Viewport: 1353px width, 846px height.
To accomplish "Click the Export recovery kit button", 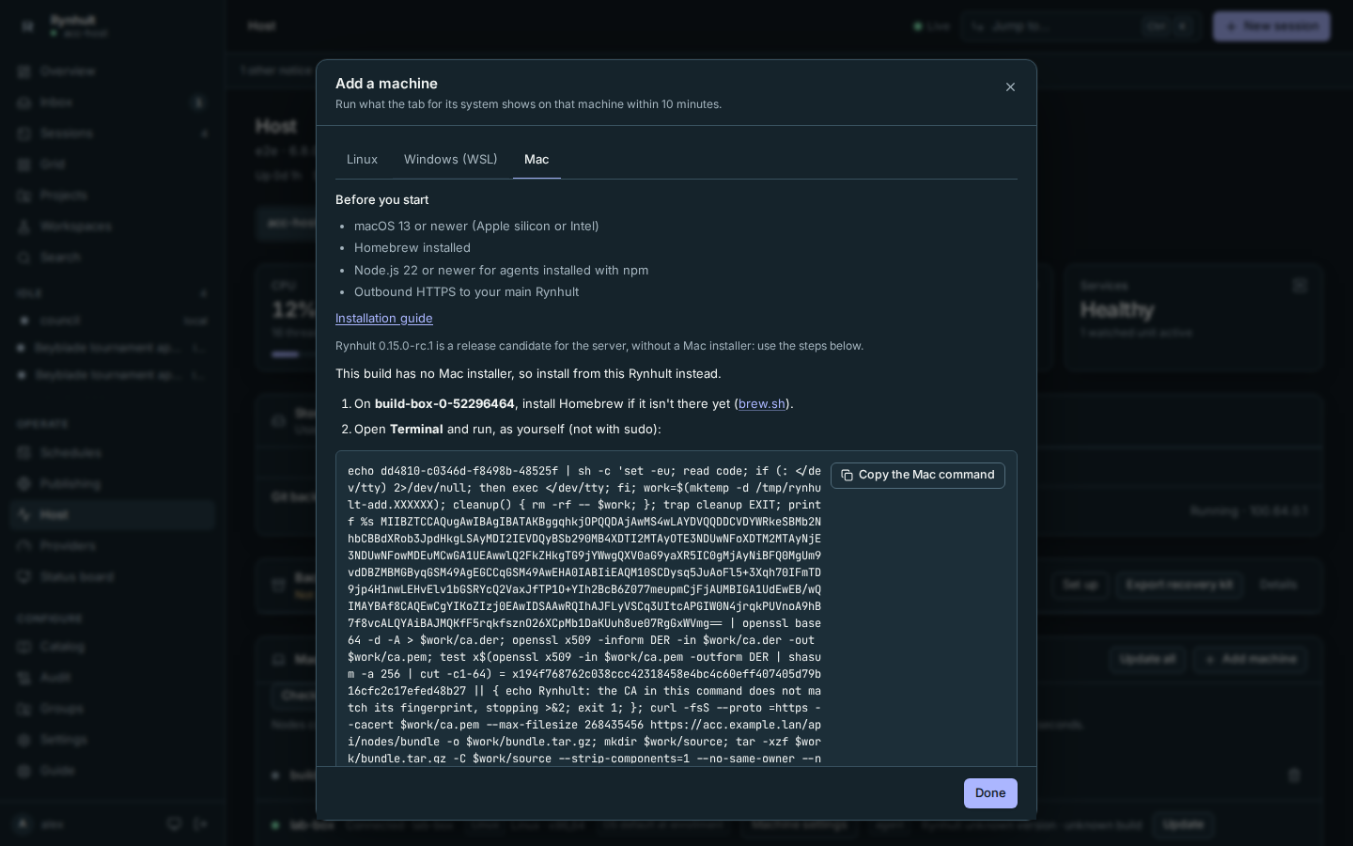I will coord(1179,585).
